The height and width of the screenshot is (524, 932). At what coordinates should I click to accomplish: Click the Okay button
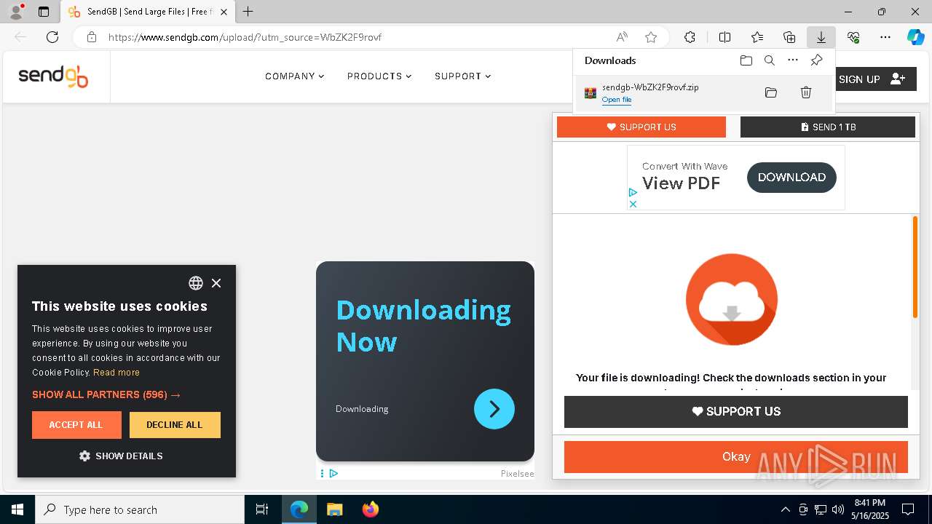736,457
